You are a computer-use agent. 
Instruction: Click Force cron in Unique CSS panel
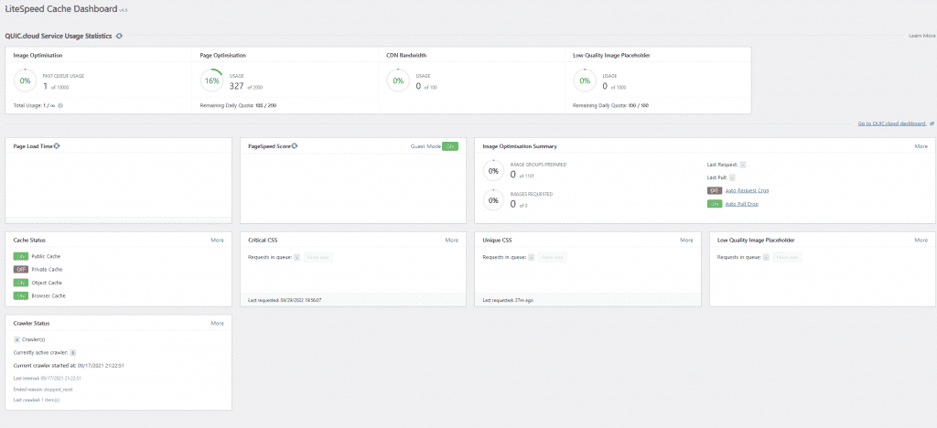tap(554, 257)
